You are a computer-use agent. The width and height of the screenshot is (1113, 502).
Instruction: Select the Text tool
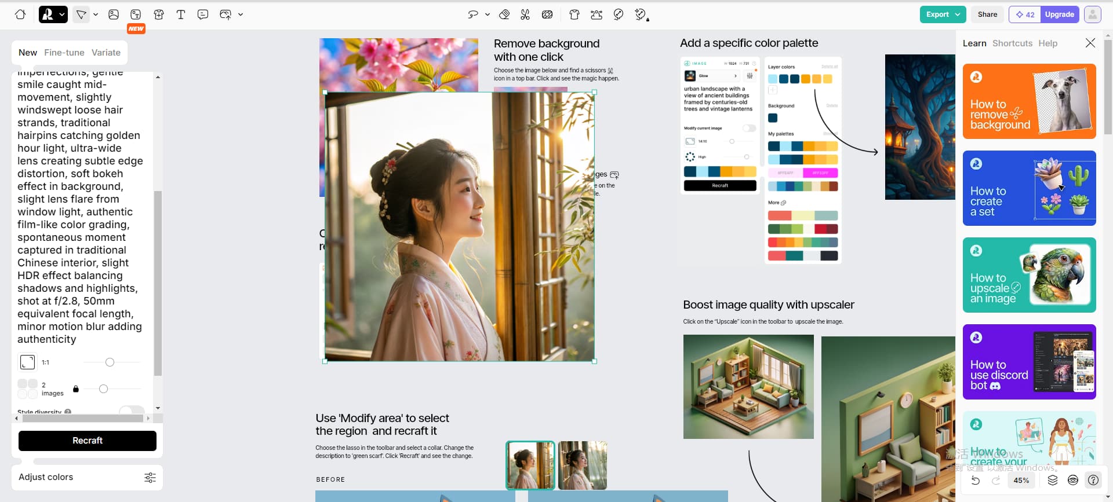tap(181, 14)
